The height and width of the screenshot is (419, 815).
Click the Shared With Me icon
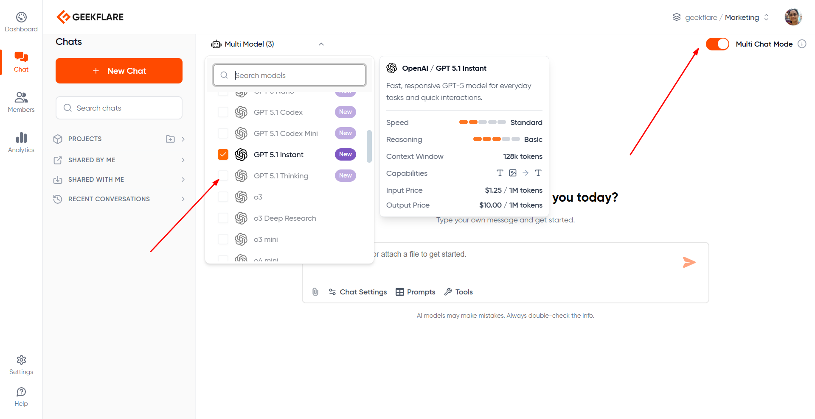[x=58, y=180]
